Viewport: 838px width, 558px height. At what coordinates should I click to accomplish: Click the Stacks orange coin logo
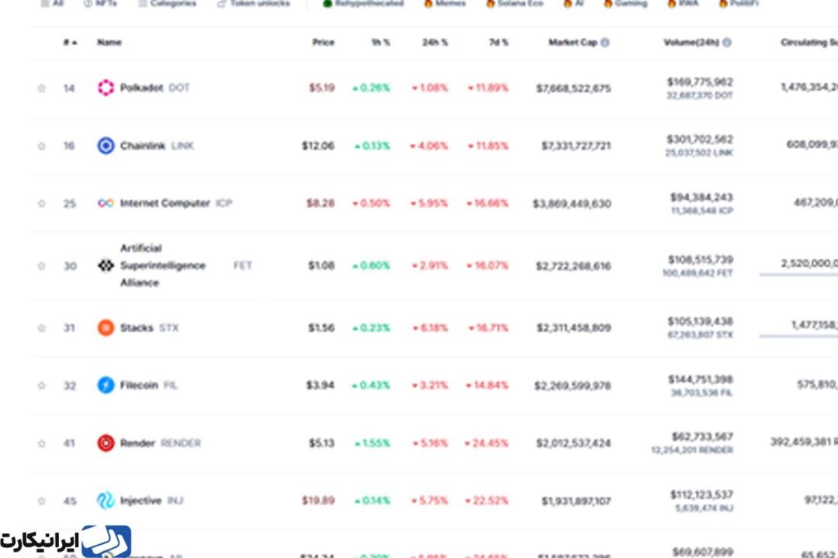coord(106,328)
